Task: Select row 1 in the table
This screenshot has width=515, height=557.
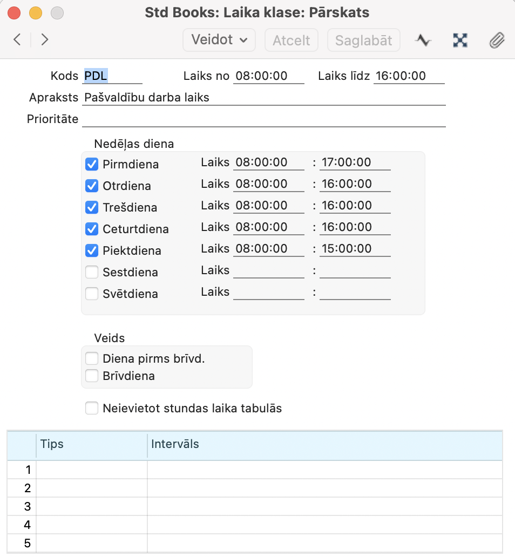Action: (x=22, y=470)
